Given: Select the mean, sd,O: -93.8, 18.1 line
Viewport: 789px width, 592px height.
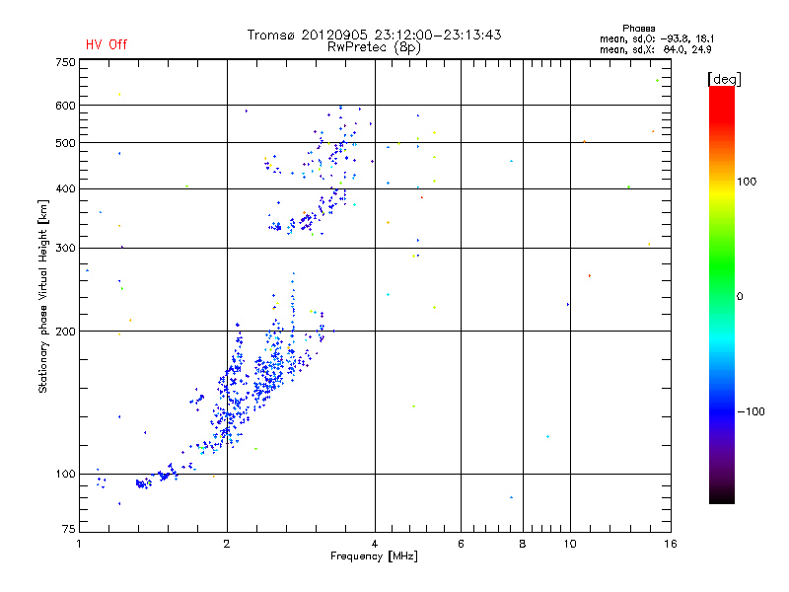Looking at the screenshot, I should tap(657, 38).
